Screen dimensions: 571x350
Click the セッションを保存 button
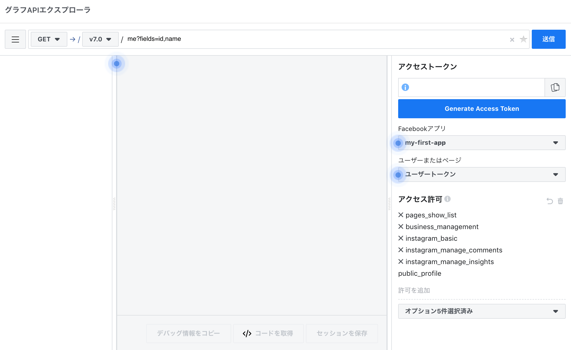coord(342,333)
